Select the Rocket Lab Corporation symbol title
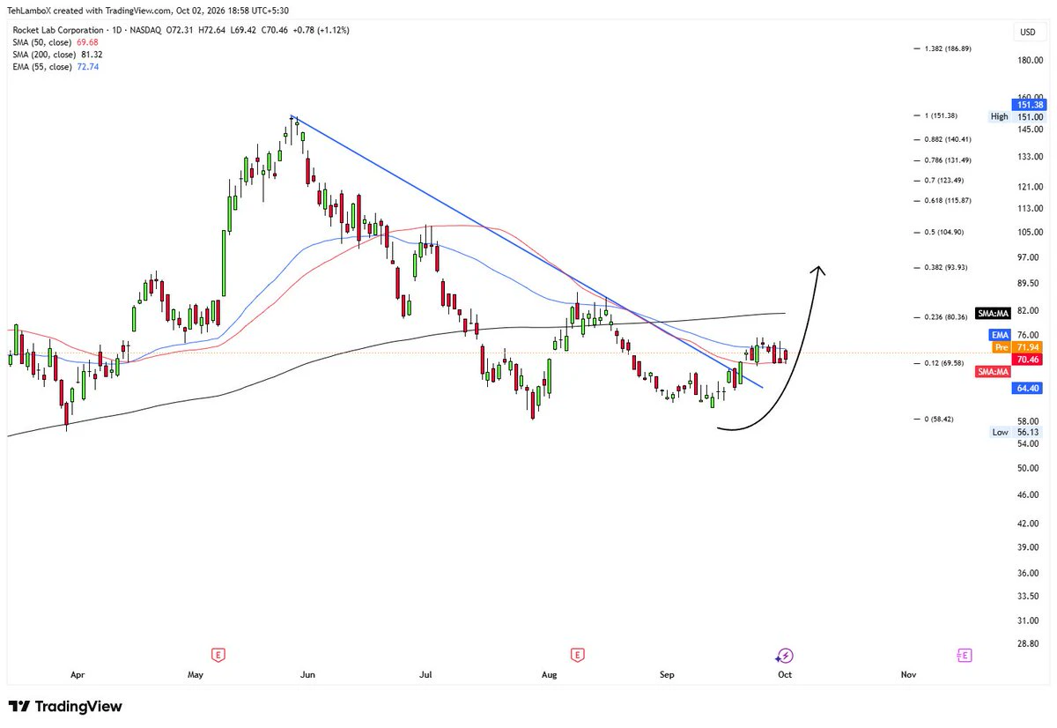Screen dimensions: 1057x728 [x=58, y=30]
